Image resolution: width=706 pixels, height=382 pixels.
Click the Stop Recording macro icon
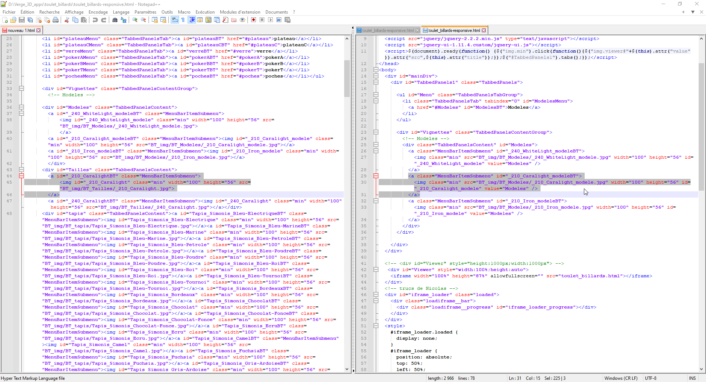pyautogui.click(x=262, y=20)
